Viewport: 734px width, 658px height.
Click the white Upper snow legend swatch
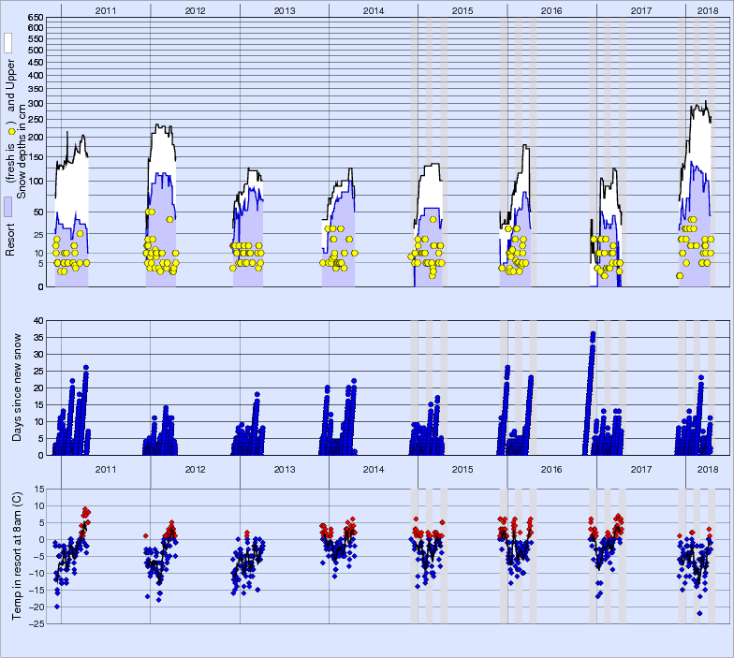point(7,43)
